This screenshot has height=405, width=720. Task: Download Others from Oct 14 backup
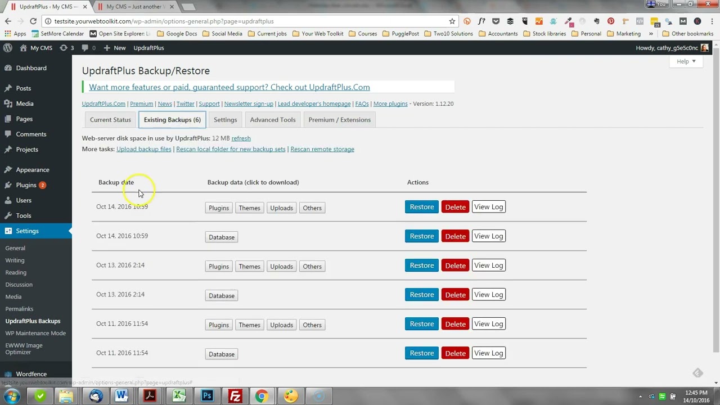(x=312, y=208)
